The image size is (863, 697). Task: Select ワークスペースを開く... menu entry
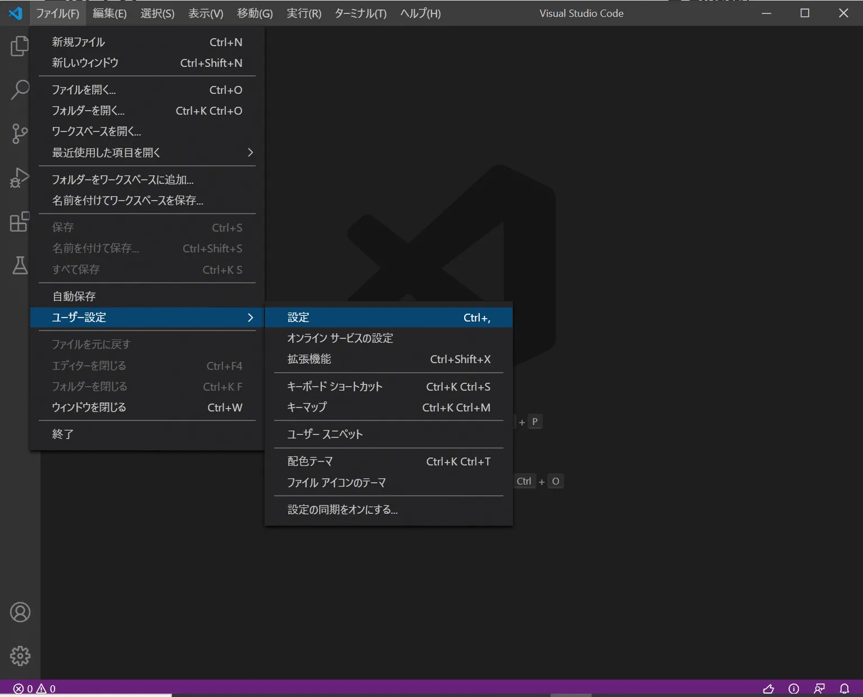click(x=147, y=132)
